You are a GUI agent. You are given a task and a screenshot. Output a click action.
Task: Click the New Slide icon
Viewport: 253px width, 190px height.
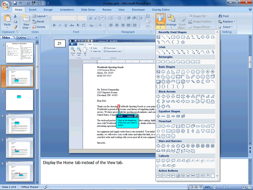pos(26,18)
